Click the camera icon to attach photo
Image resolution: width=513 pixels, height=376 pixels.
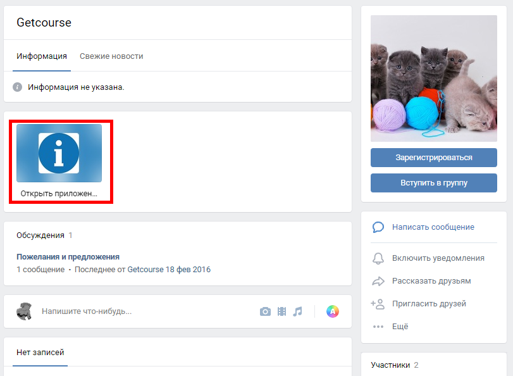point(266,311)
